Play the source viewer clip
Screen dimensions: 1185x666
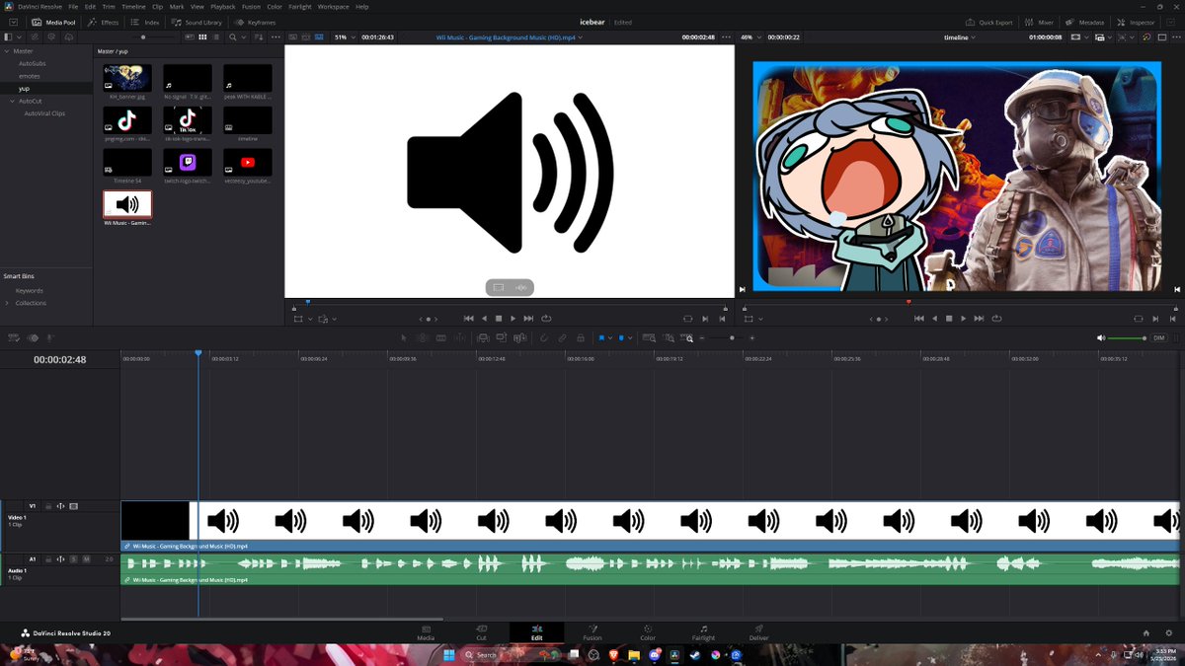pos(513,319)
